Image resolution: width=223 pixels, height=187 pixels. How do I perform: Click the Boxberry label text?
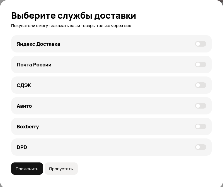point(28,127)
